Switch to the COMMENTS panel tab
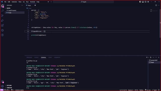 tap(57, 57)
